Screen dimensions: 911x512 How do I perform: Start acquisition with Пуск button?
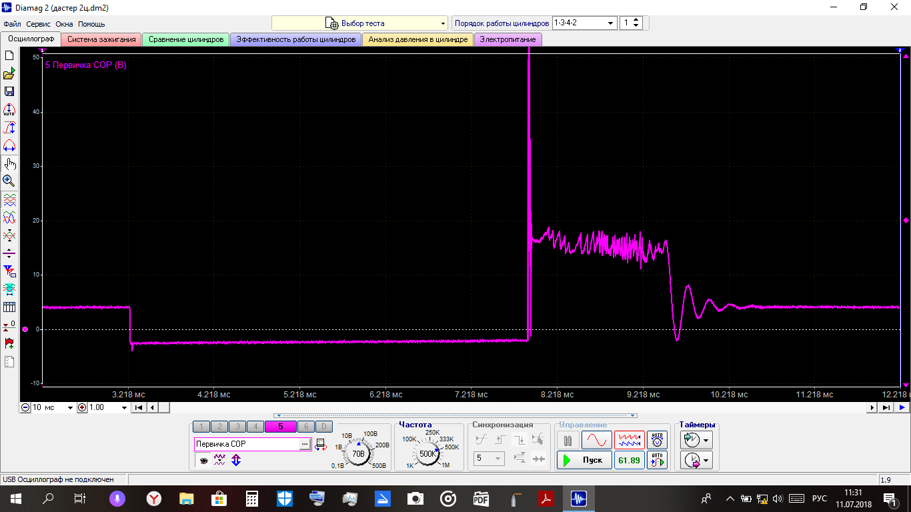pyautogui.click(x=584, y=460)
